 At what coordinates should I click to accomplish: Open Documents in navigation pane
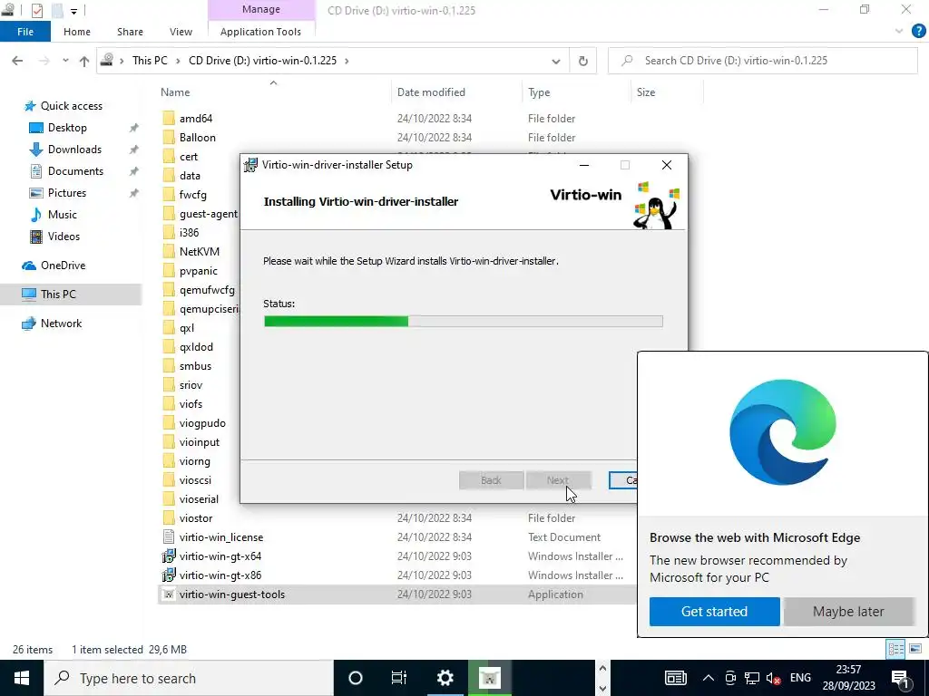(75, 171)
